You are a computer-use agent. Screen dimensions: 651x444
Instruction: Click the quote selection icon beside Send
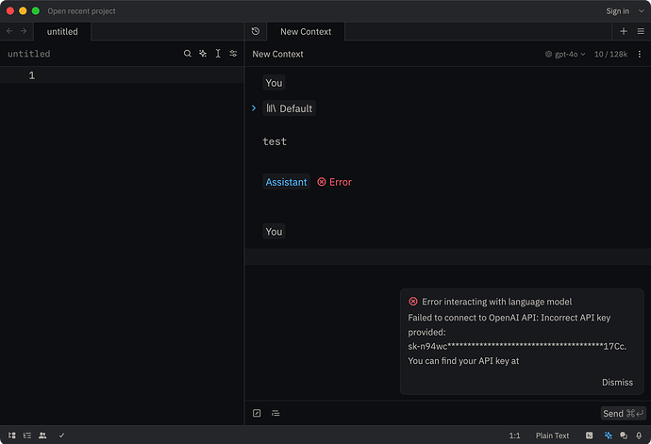257,413
